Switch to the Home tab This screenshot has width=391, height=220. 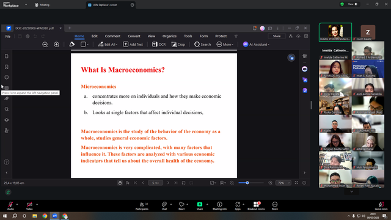point(79,36)
